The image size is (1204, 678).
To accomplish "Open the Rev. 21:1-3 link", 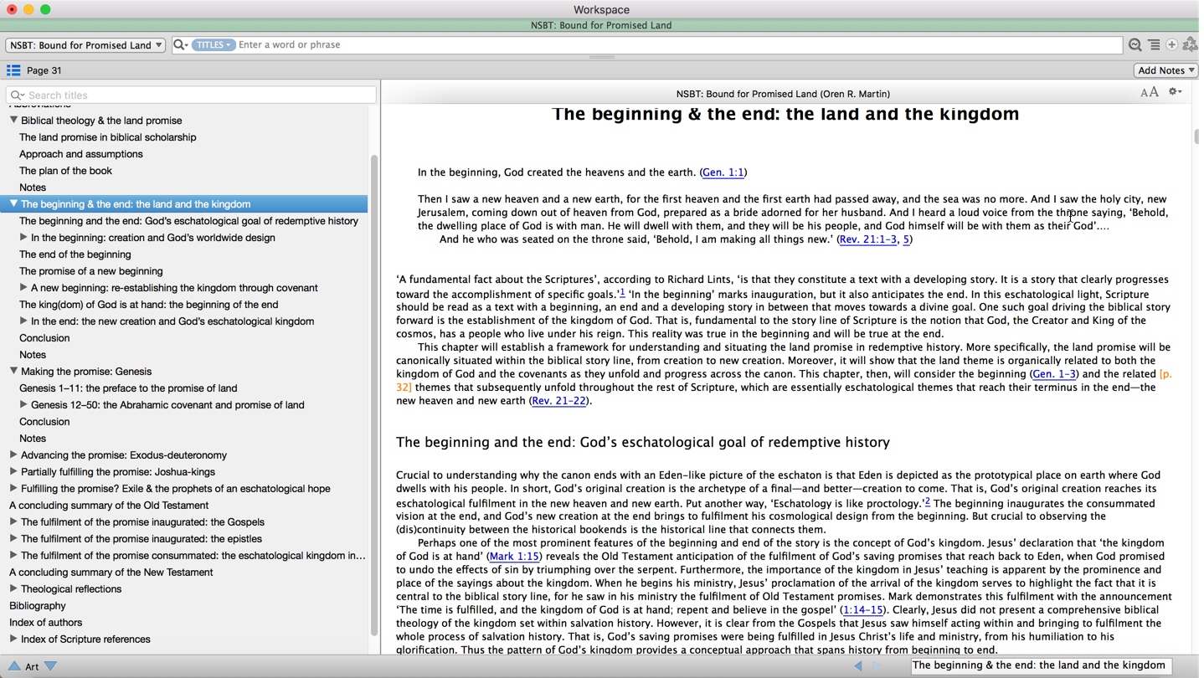I will (867, 239).
